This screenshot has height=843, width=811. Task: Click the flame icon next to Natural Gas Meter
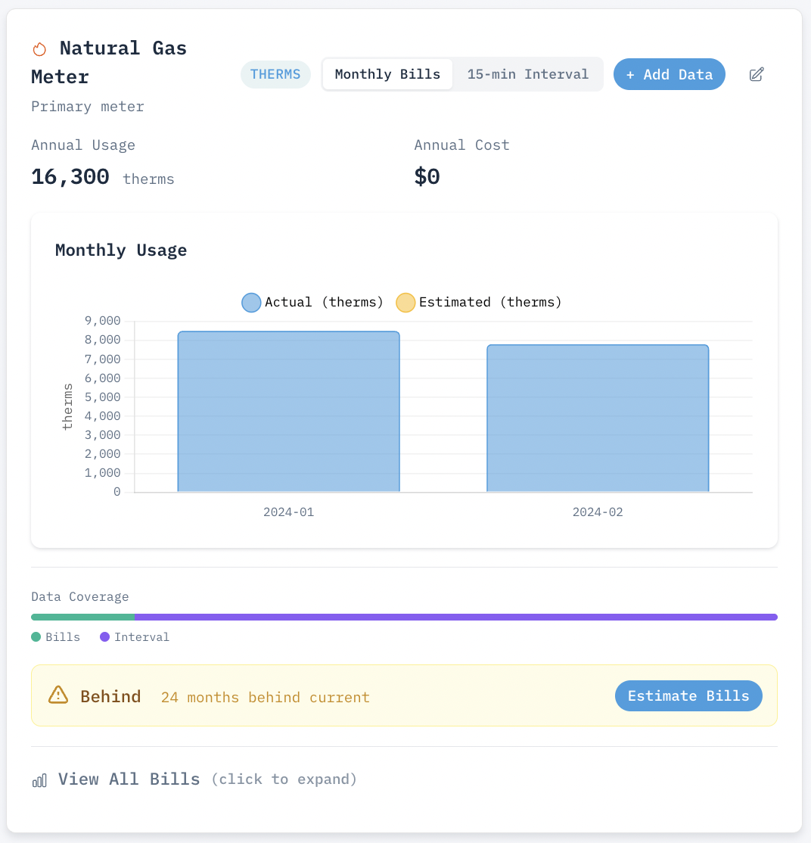coord(39,48)
